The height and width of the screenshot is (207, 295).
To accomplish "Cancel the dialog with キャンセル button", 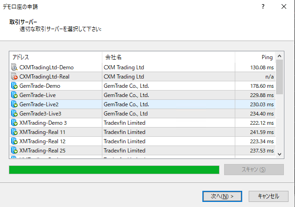I will pyautogui.click(x=269, y=196).
